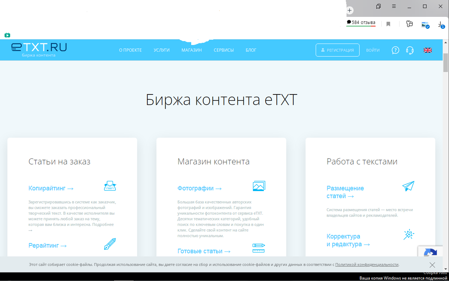Viewport: 449px width, 281px height.
Task: Click the РЕГИСТРАЦИЯ button
Action: click(x=337, y=50)
